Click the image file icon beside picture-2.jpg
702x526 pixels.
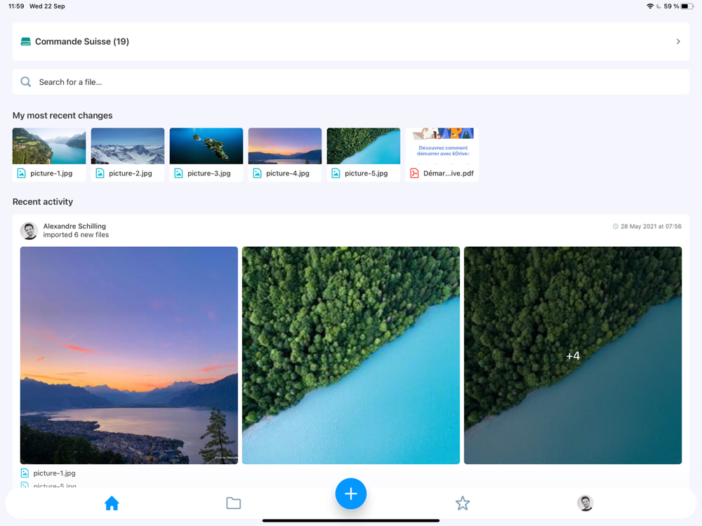[x=100, y=173]
